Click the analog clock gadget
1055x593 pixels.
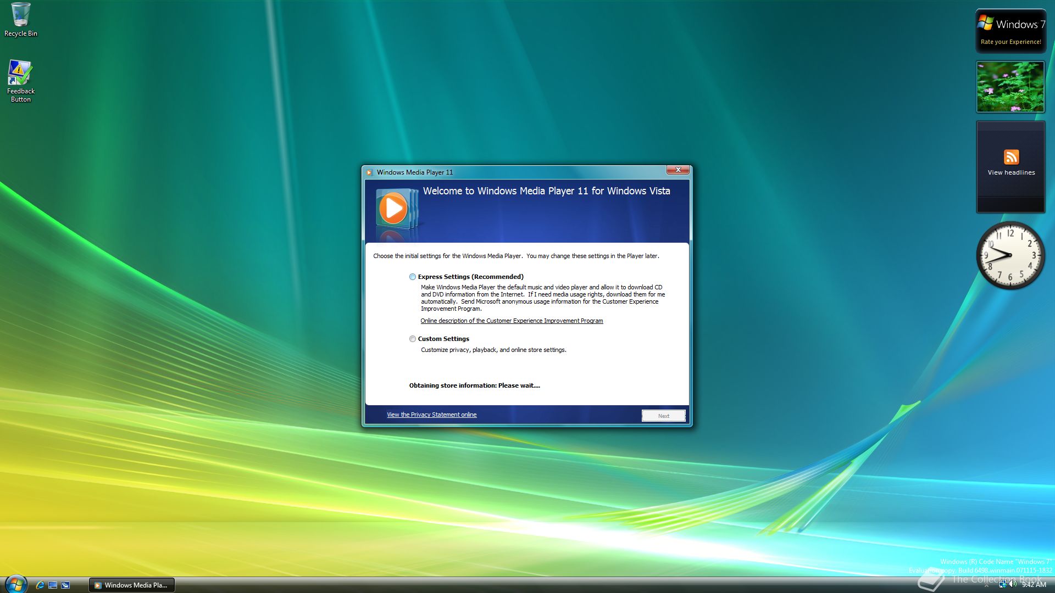tap(1010, 255)
